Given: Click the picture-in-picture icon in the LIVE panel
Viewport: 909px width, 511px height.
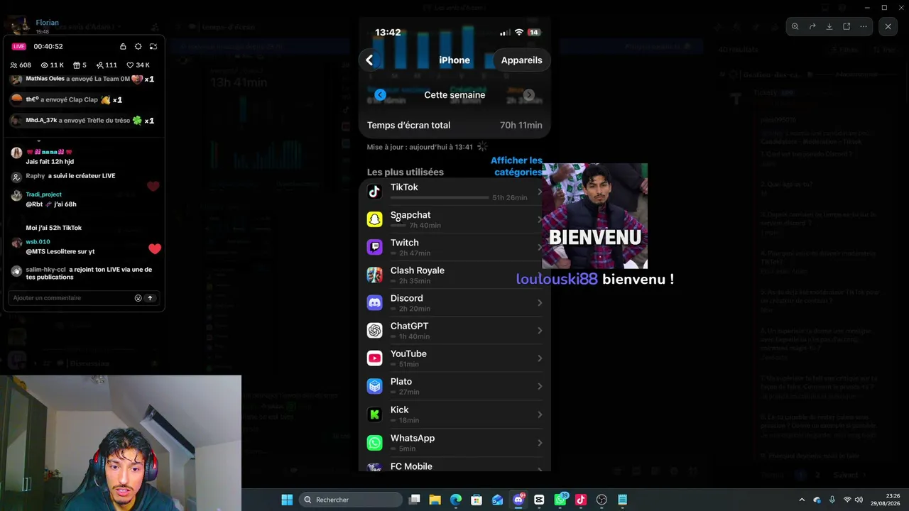Looking at the screenshot, I should (x=153, y=46).
